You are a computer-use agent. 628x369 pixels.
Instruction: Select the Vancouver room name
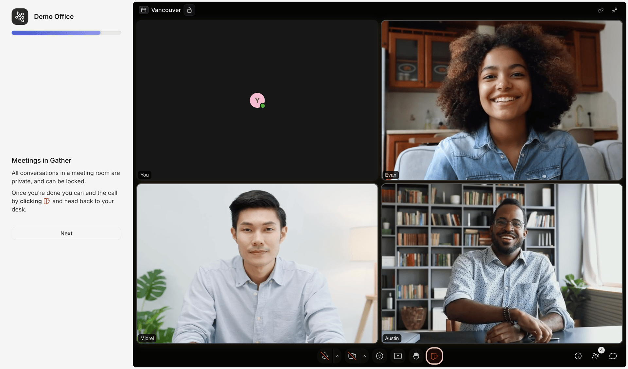(x=166, y=10)
